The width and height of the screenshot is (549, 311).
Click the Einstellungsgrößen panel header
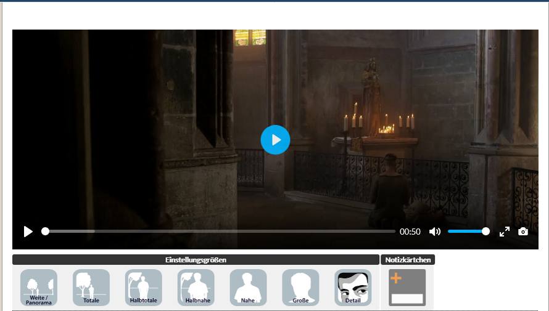(196, 260)
